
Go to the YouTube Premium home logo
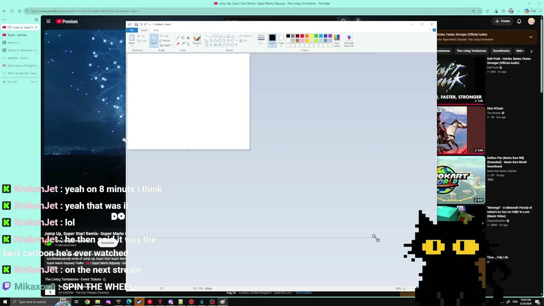pyautogui.click(x=67, y=21)
